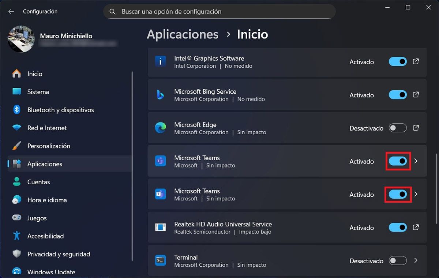Go to Privacidad y seguridad settings
The width and height of the screenshot is (439, 278).
tap(59, 254)
